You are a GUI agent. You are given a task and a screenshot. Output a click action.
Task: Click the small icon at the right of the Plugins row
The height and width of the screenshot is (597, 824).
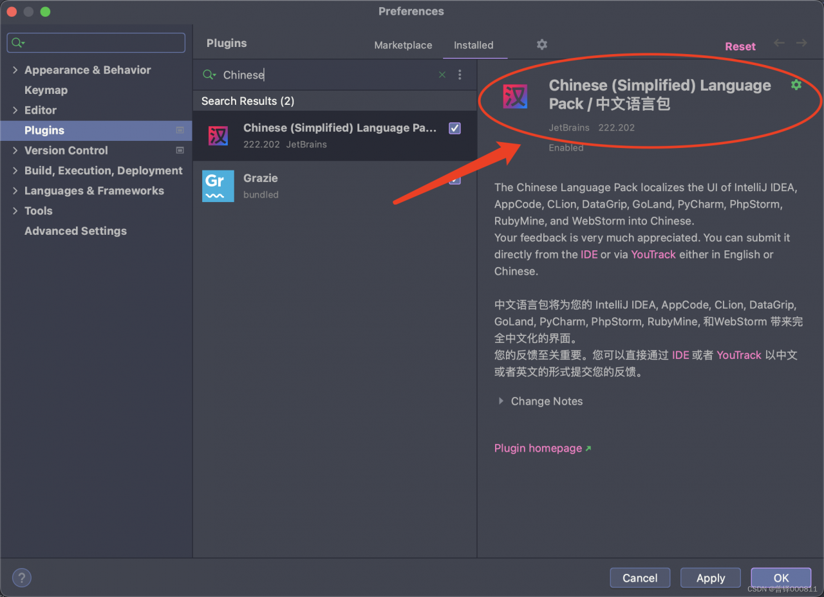tap(180, 130)
